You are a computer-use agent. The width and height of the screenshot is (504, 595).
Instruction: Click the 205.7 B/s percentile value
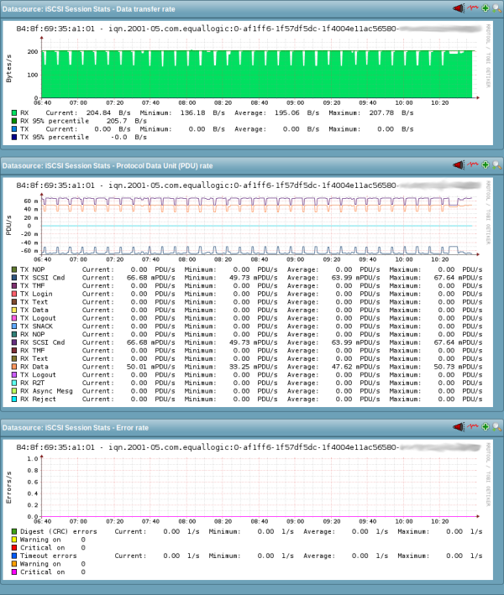[x=127, y=121]
